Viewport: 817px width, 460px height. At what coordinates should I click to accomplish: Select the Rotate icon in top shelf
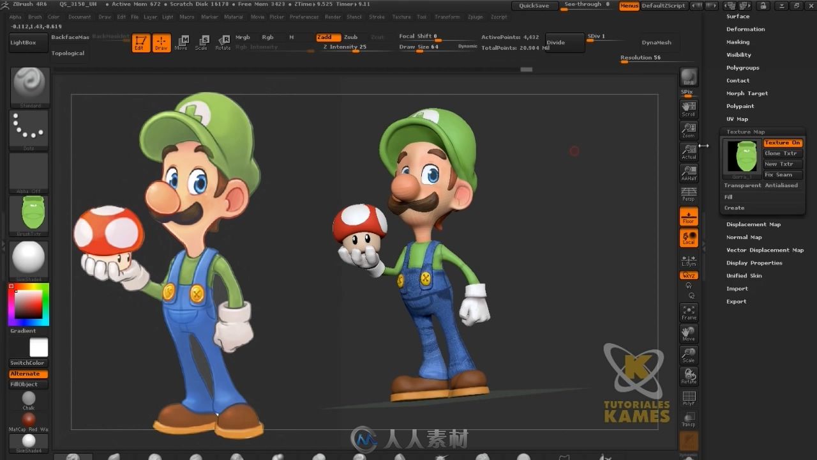pyautogui.click(x=223, y=43)
